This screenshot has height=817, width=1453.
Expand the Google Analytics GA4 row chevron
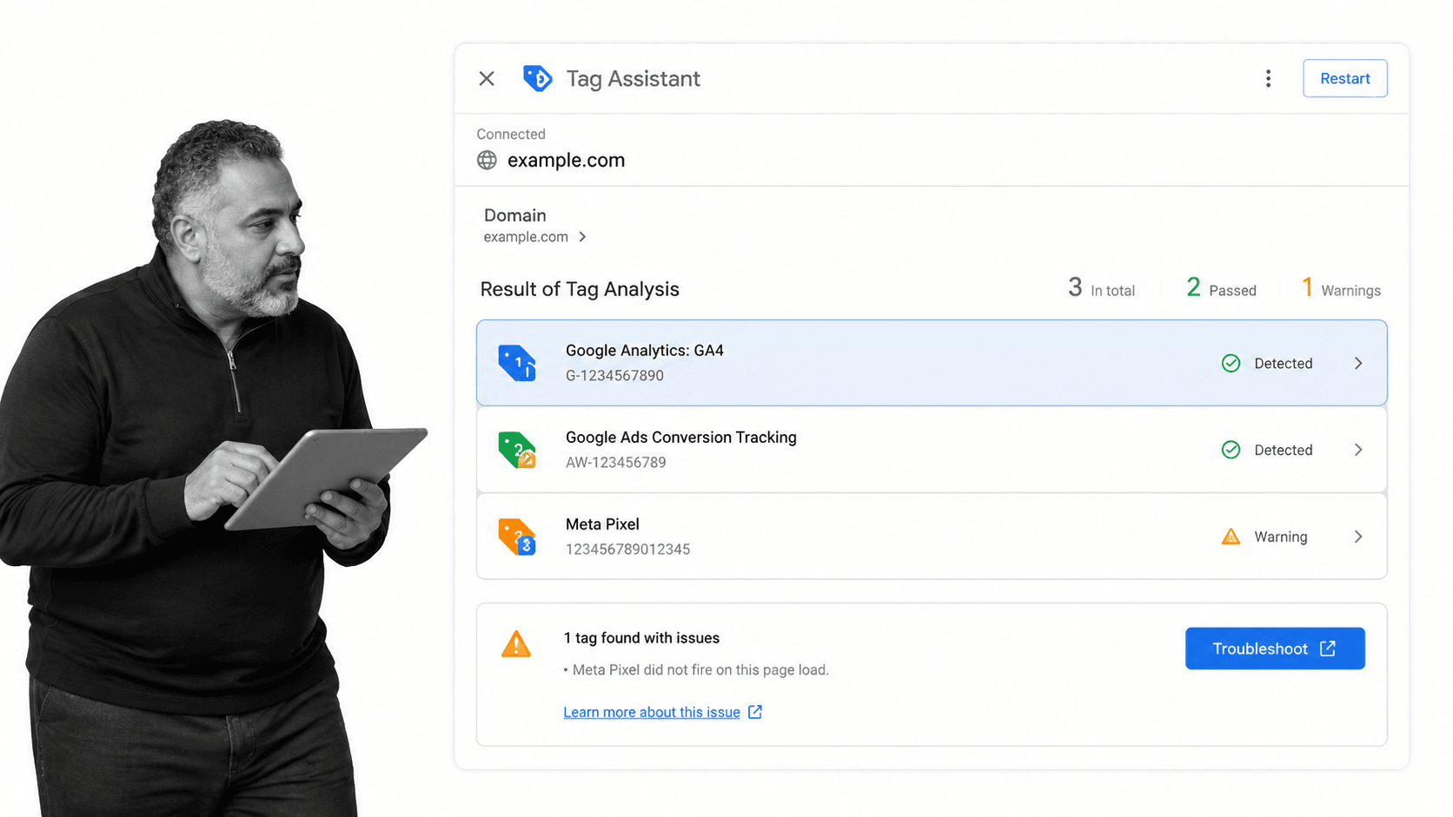click(x=1358, y=363)
